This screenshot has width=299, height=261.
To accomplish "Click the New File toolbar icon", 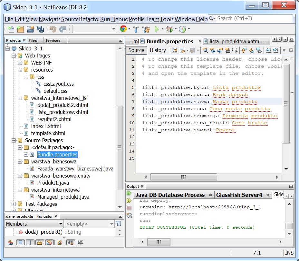I will coord(11,29).
